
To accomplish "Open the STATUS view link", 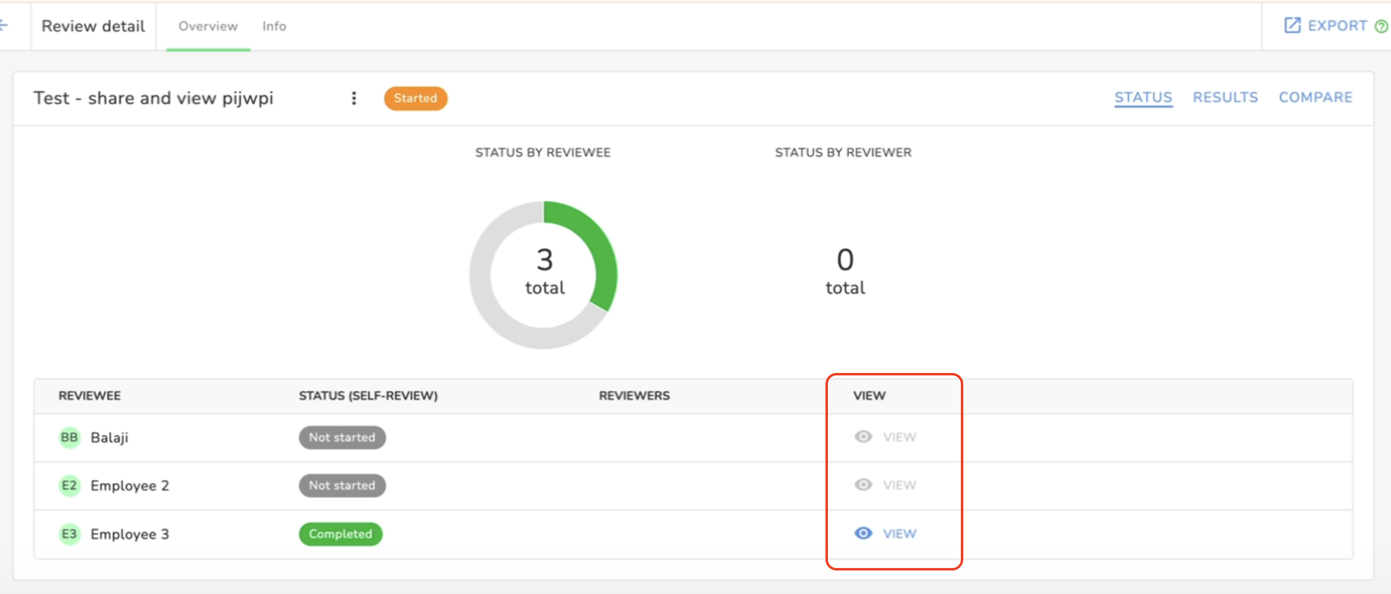I will point(1143,97).
